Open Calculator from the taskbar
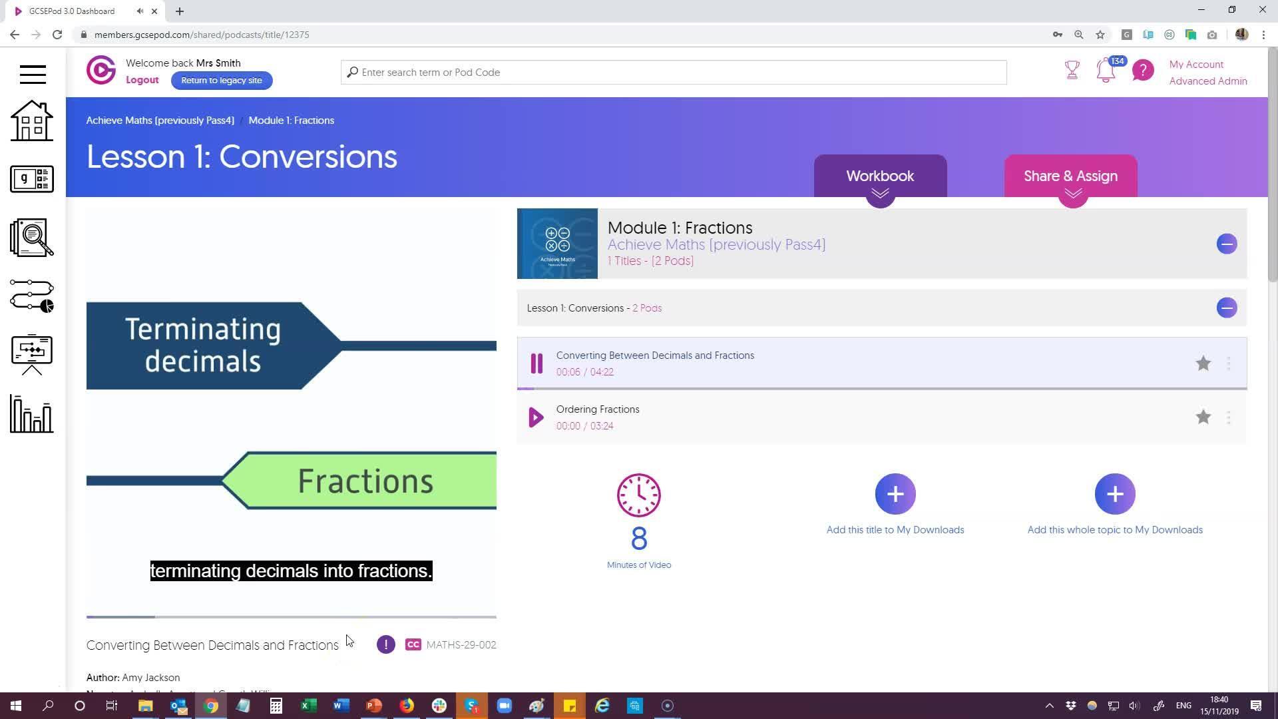The image size is (1278, 719). coord(276,706)
